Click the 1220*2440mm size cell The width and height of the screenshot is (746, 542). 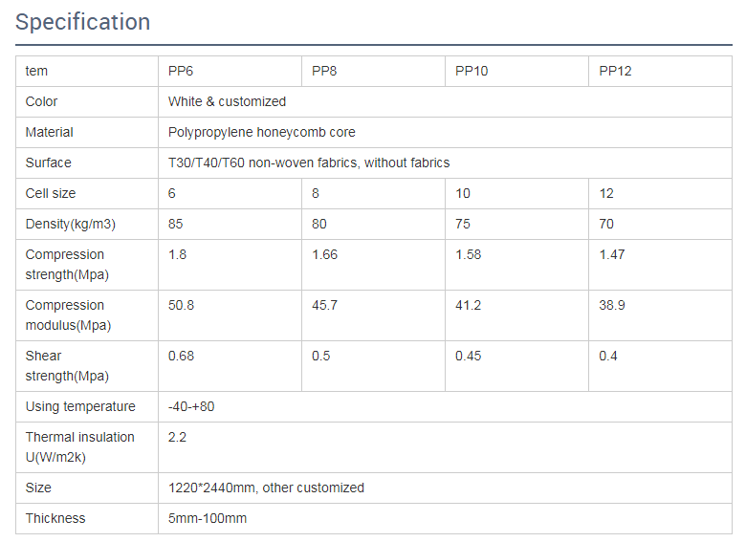pyautogui.click(x=266, y=488)
